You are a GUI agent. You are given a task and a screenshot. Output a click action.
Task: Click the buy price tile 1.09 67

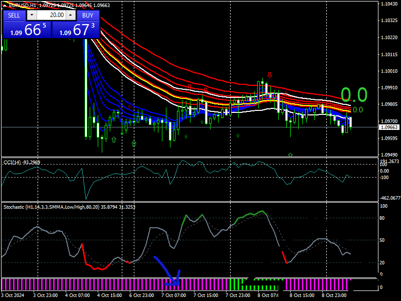pos(76,30)
